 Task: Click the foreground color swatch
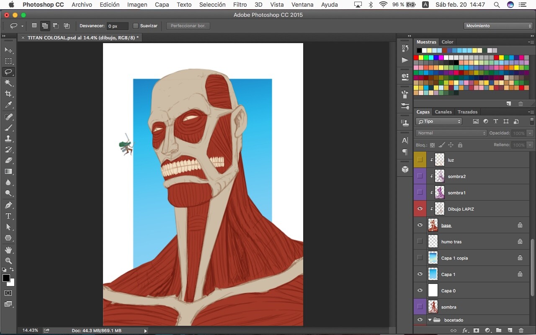[x=6, y=278]
